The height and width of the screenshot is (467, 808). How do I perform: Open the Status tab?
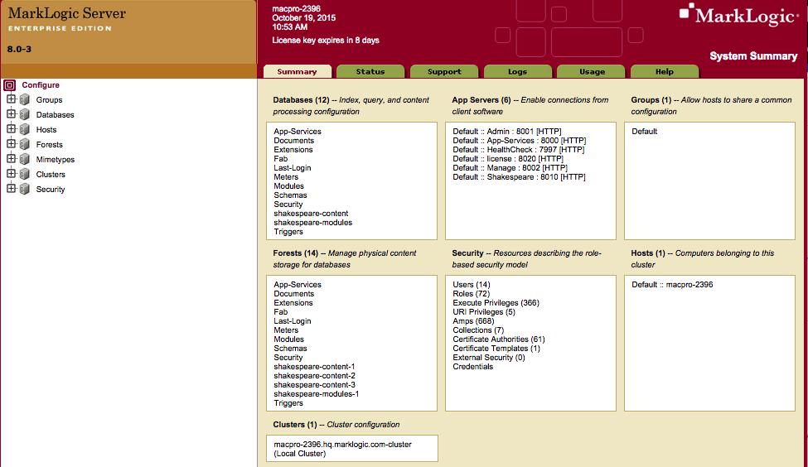point(370,71)
